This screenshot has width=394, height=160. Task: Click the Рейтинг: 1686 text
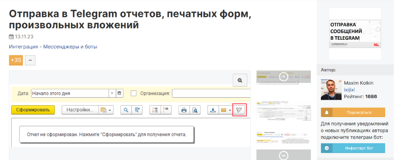coord(360,96)
